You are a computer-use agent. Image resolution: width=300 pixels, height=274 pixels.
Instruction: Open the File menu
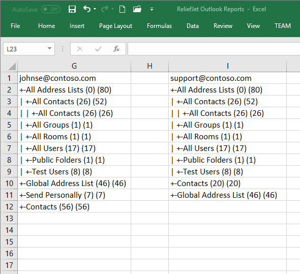pyautogui.click(x=15, y=26)
